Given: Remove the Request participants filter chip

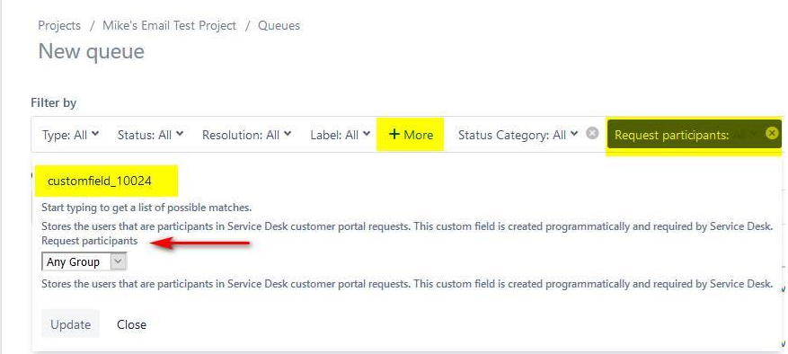Looking at the screenshot, I should click(772, 133).
